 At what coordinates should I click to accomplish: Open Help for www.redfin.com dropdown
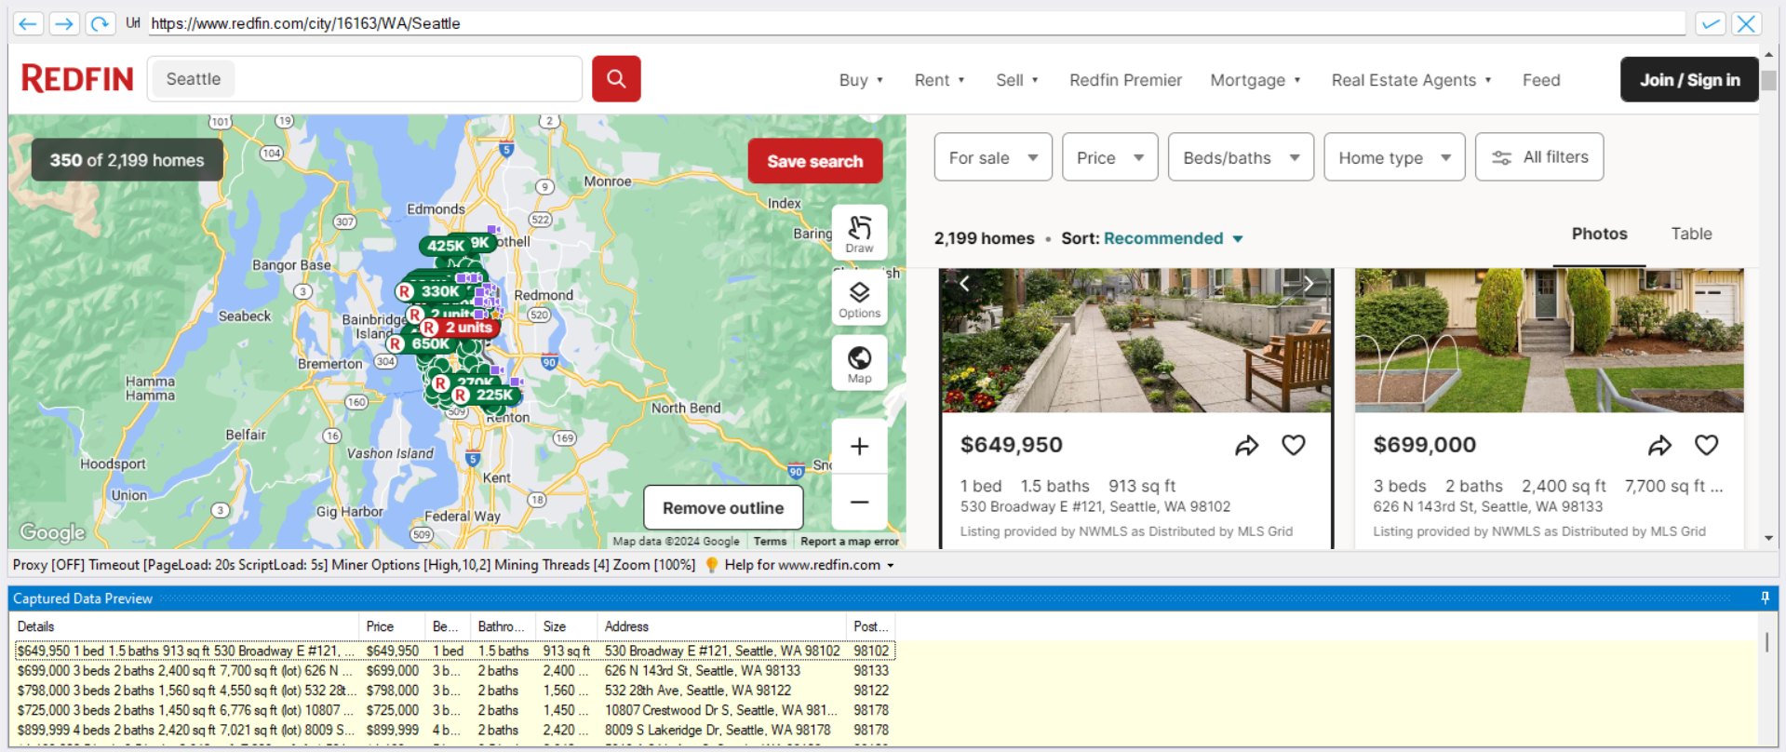[809, 565]
